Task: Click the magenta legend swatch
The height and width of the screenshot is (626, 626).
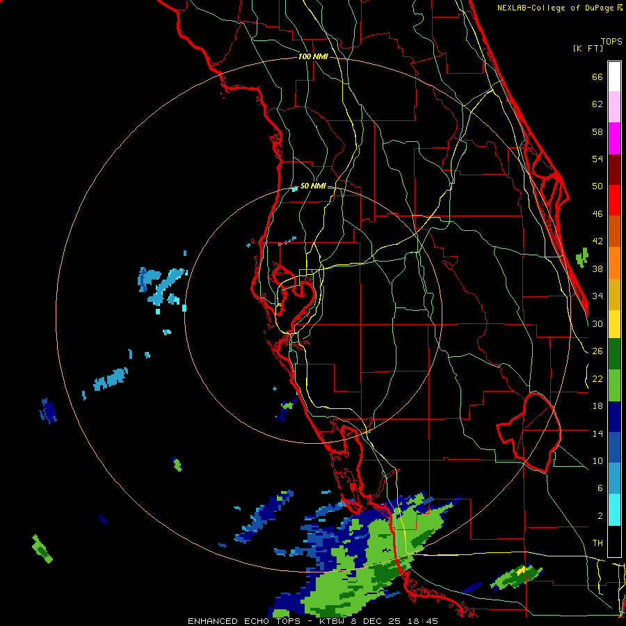Action: click(x=614, y=138)
